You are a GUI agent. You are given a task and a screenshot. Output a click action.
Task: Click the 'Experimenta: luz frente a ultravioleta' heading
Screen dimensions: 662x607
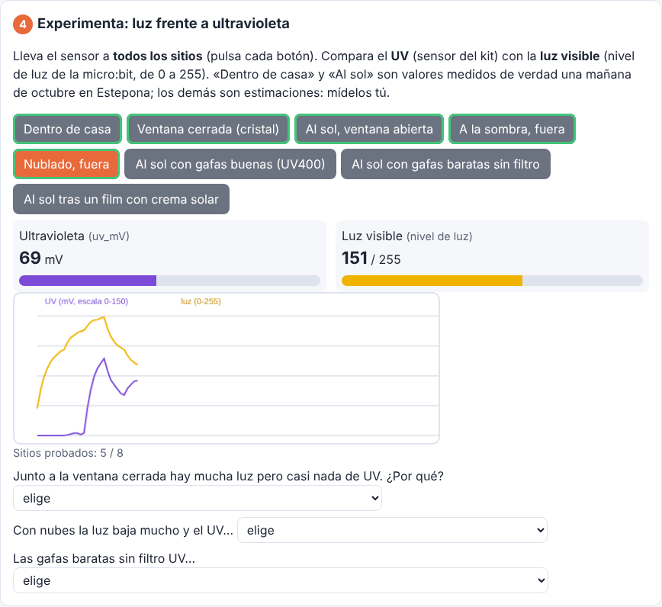click(163, 24)
